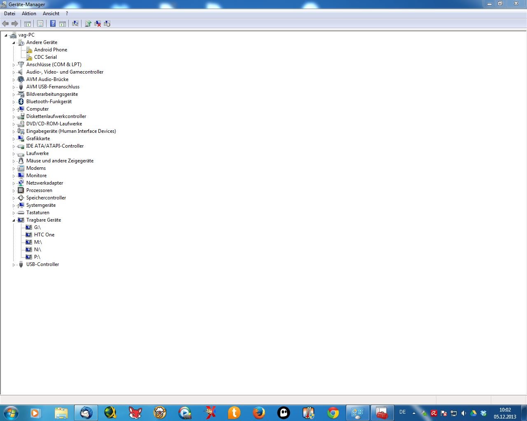Open the Windows Start button
This screenshot has width=527, height=421.
pyautogui.click(x=11, y=413)
